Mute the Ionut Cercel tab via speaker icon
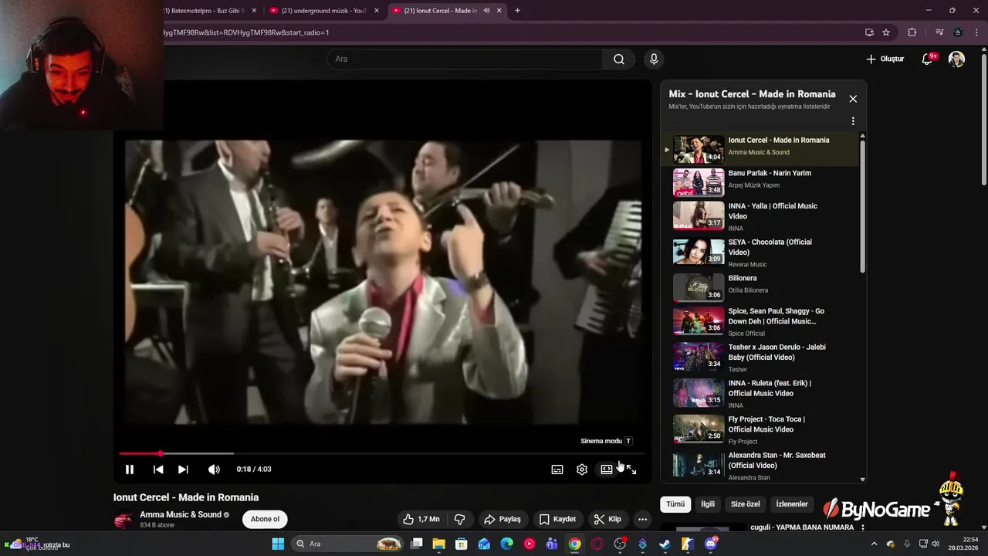Screen dimensions: 988x556 486,11
